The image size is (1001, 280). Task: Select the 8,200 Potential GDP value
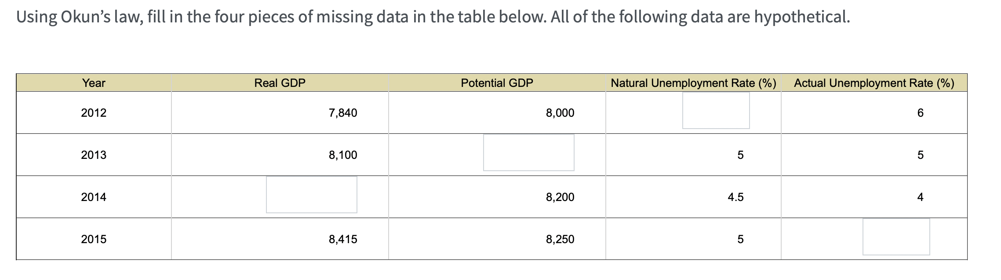pyautogui.click(x=560, y=197)
